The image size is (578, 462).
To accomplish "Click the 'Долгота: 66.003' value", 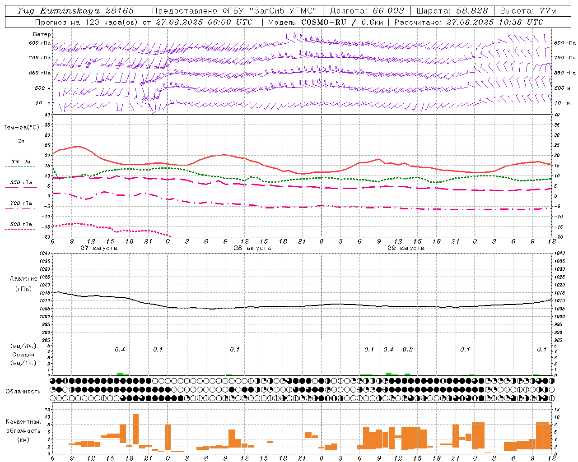I will (x=367, y=11).
